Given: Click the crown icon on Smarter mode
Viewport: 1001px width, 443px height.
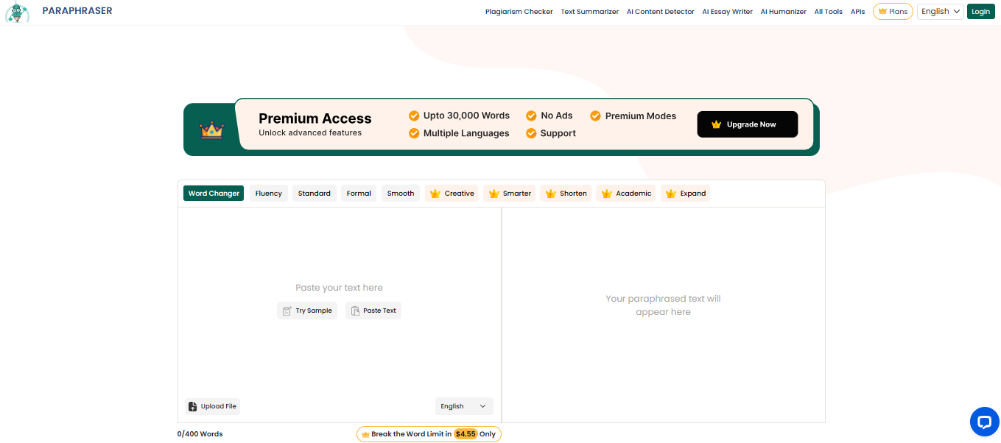Looking at the screenshot, I should [494, 194].
